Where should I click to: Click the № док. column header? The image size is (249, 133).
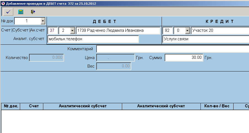[x=11, y=106]
